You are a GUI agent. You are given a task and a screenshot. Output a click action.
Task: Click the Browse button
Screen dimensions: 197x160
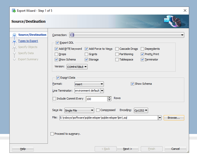pos(174,118)
